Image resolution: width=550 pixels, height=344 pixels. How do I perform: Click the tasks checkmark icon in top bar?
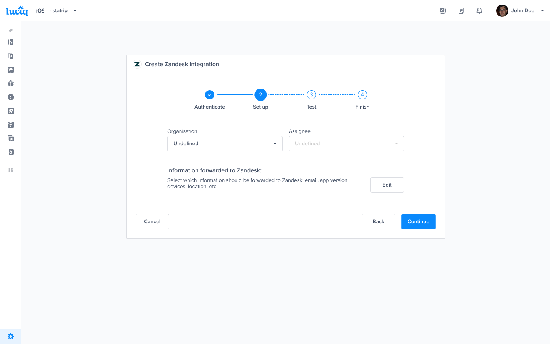pos(442,10)
